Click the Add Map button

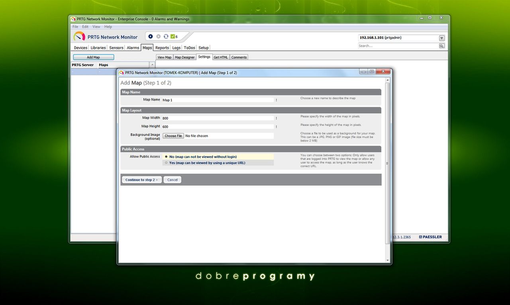[94, 57]
